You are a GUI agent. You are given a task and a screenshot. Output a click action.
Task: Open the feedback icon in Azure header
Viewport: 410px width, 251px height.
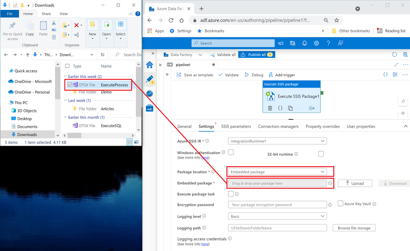pos(340,43)
